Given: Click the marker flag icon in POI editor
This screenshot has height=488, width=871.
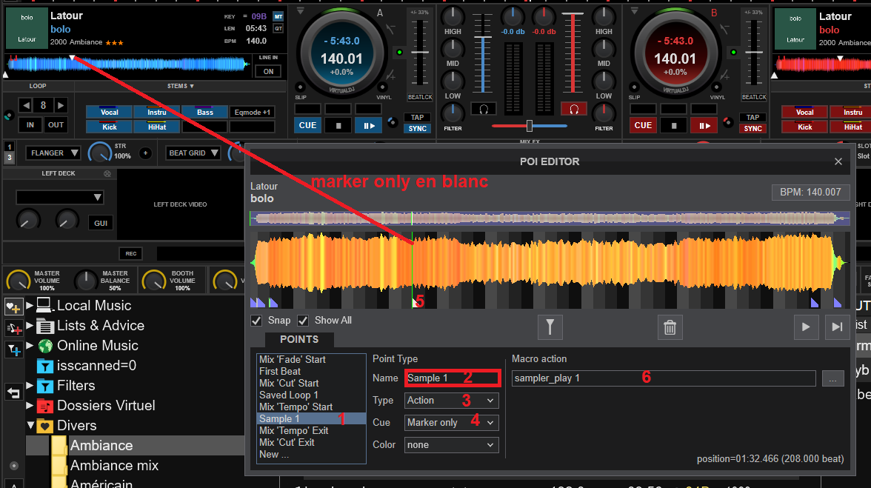Looking at the screenshot, I should [x=550, y=327].
